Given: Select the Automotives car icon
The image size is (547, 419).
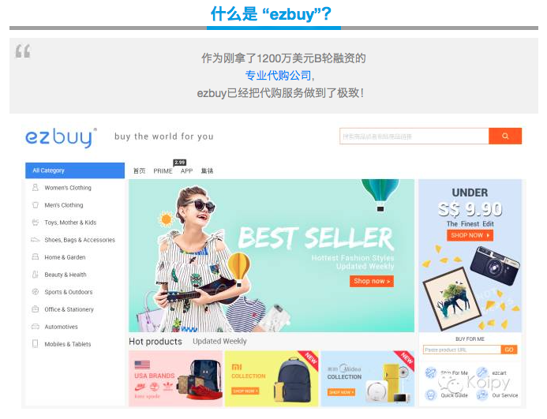Looking at the screenshot, I should [36, 327].
